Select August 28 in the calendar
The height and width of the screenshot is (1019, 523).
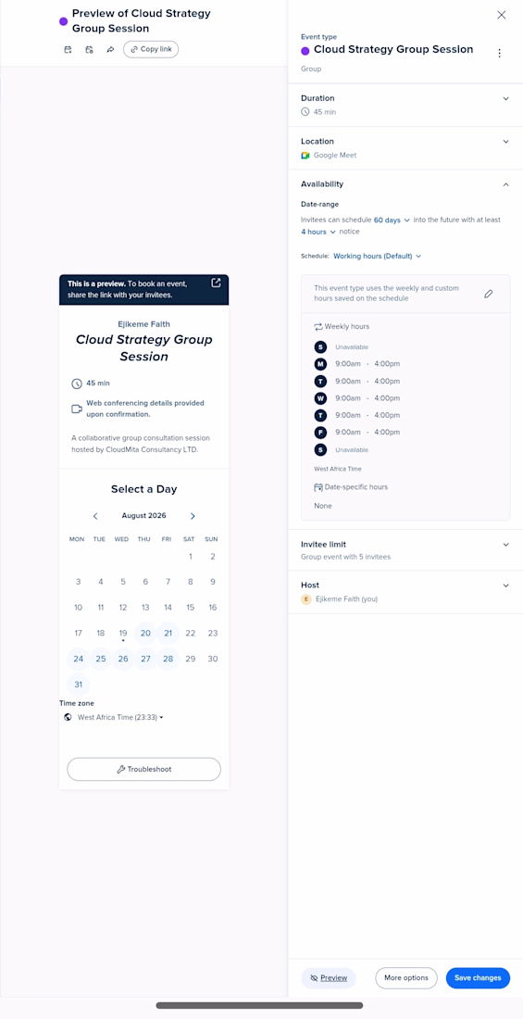[168, 659]
